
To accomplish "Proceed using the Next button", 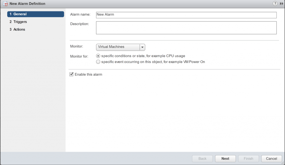I will point(225,158).
